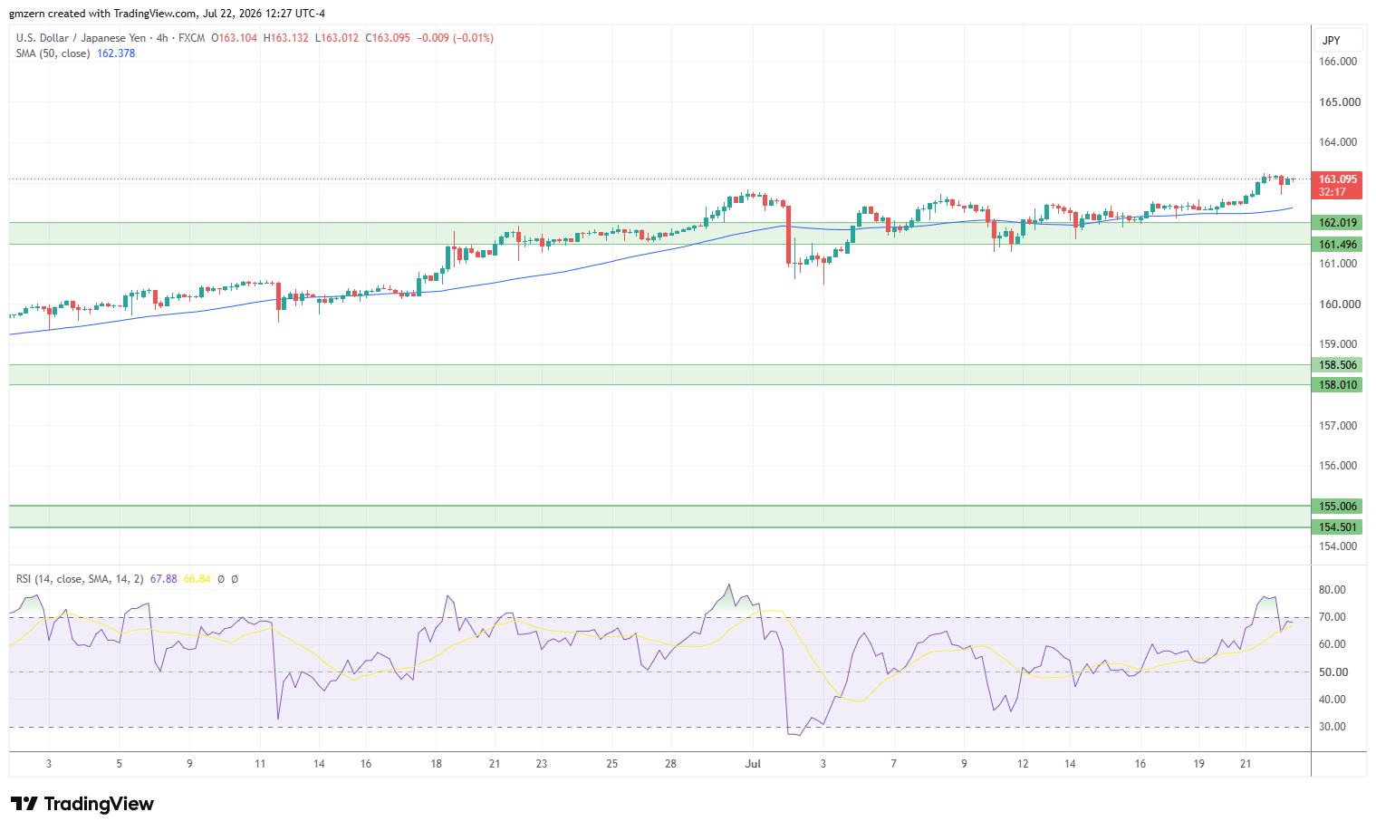
Task: Click the bar countdown timer 32:17
Action: (1332, 192)
